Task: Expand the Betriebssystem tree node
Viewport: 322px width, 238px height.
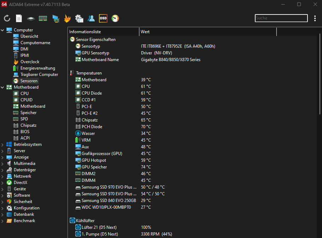Action: click(2, 145)
